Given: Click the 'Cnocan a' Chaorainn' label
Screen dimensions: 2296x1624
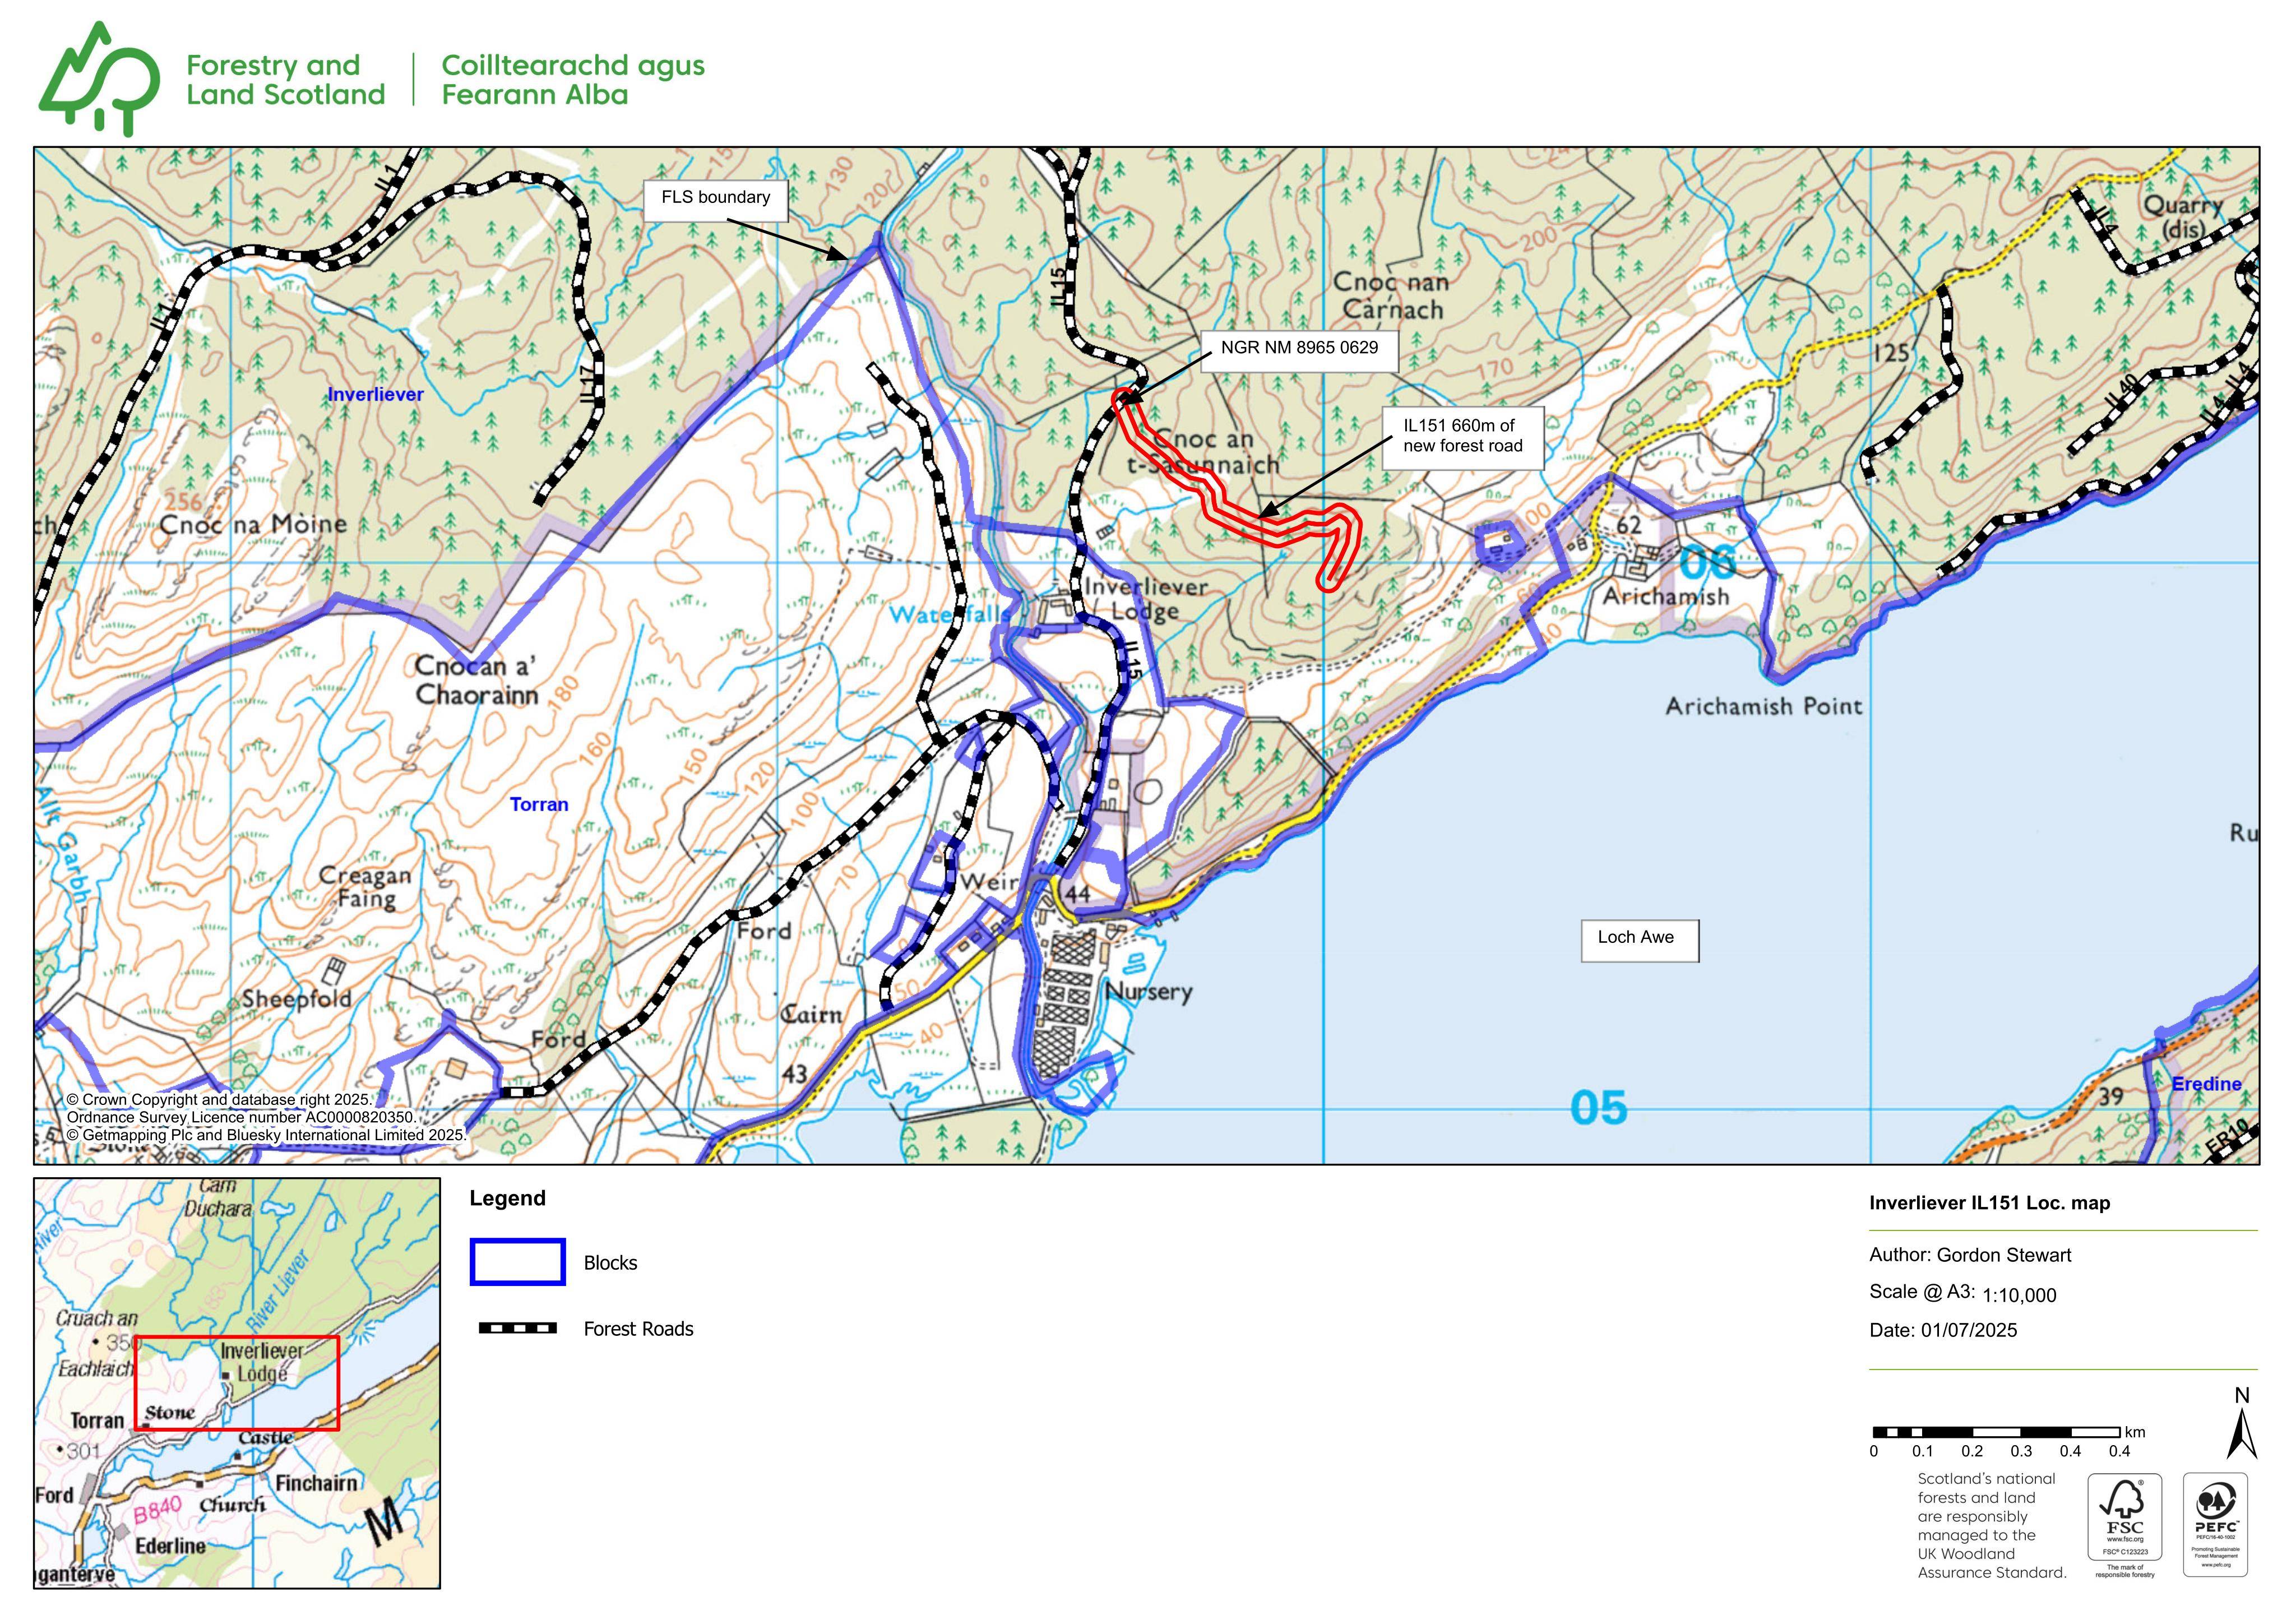Looking at the screenshot, I should (476, 680).
